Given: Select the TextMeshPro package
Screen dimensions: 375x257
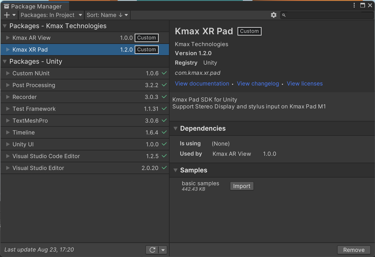Looking at the screenshot, I should pos(85,121).
